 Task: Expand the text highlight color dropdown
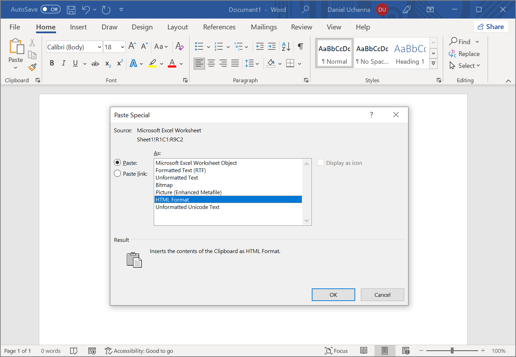161,63
